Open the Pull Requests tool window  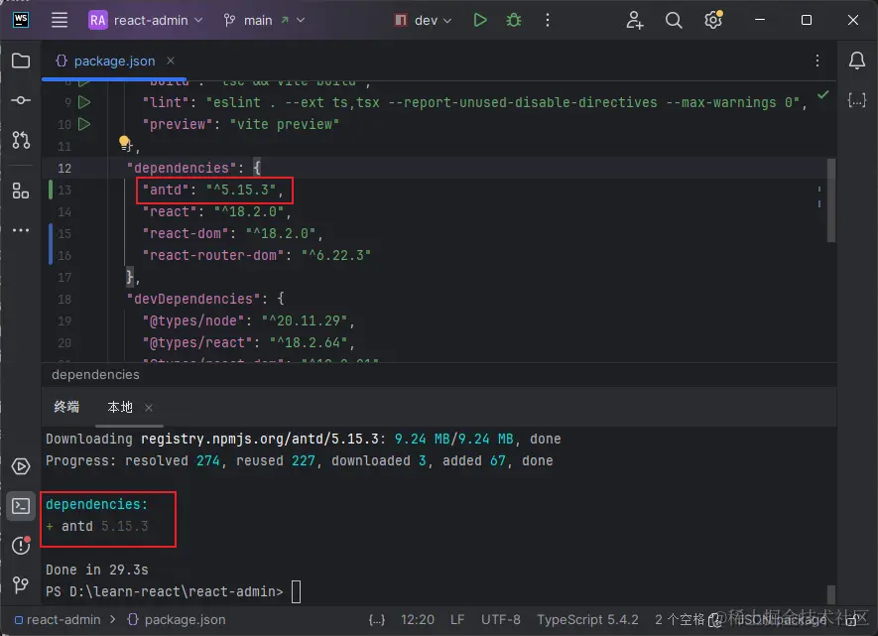point(21,140)
